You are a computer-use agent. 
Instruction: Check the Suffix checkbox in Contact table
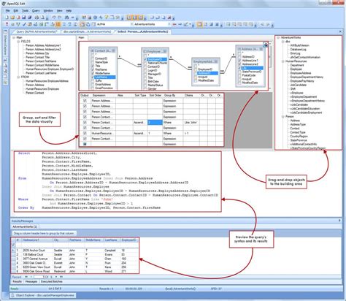(x=93, y=80)
